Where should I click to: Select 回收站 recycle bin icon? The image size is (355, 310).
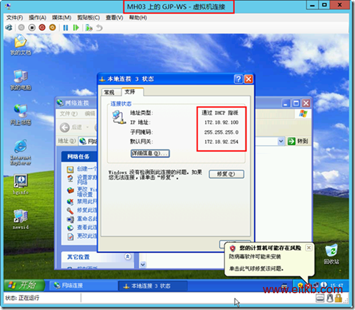click(331, 254)
